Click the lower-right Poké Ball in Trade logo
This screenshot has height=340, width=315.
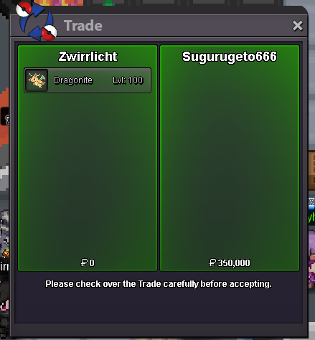pyautogui.click(x=50, y=32)
